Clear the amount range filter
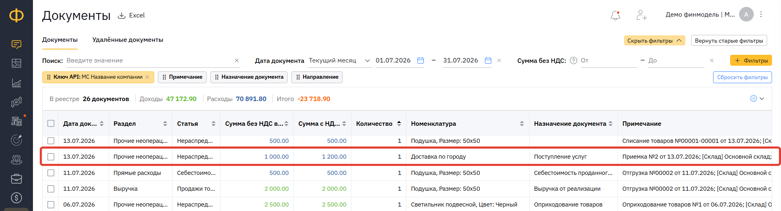Image resolution: width=781 pixels, height=211 pixels. pos(712,60)
